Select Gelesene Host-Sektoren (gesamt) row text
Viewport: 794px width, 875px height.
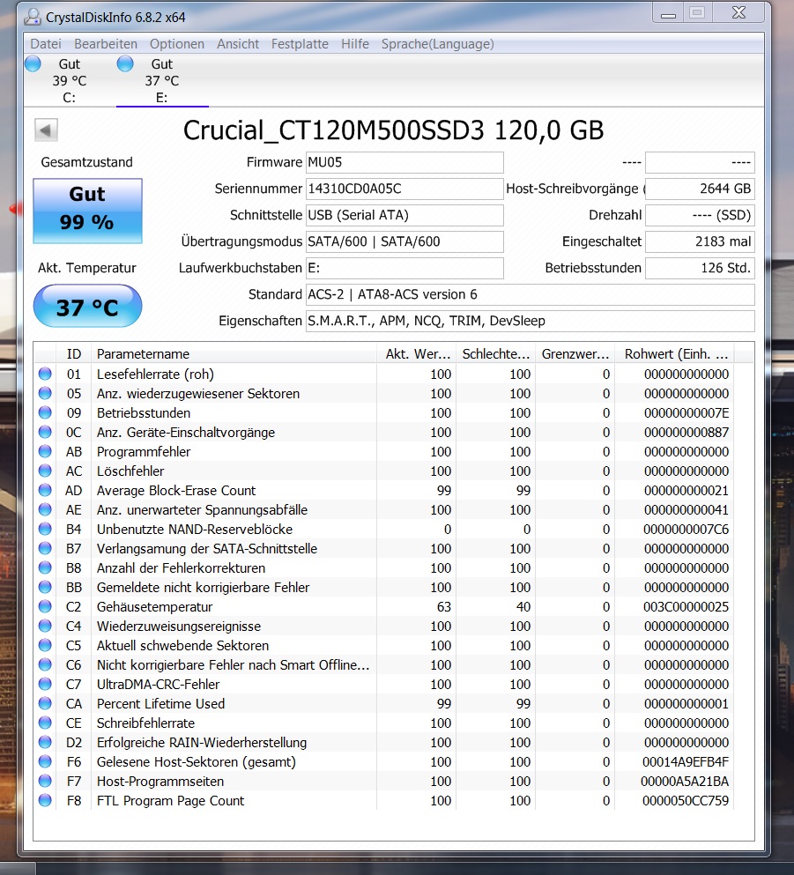pos(197,761)
